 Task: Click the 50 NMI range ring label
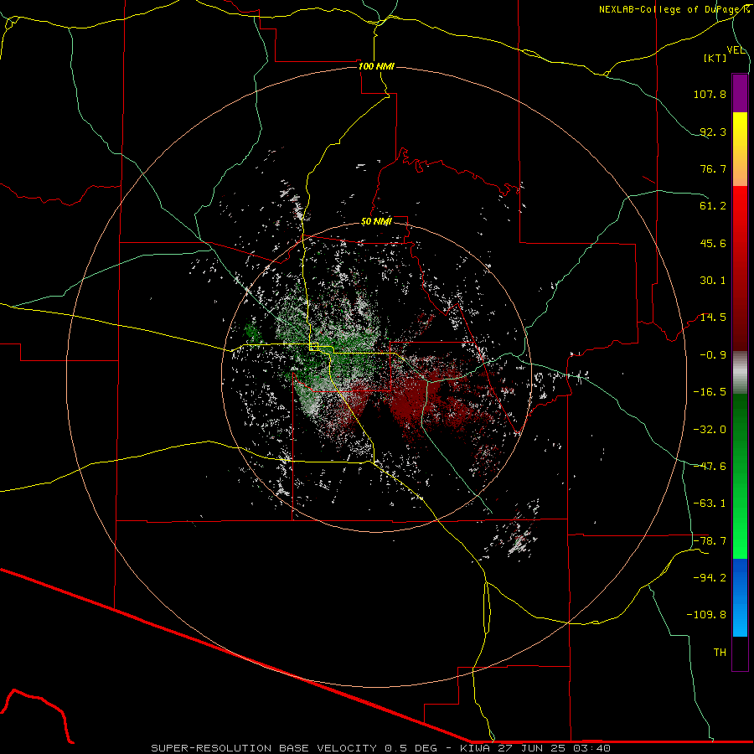[x=376, y=221]
